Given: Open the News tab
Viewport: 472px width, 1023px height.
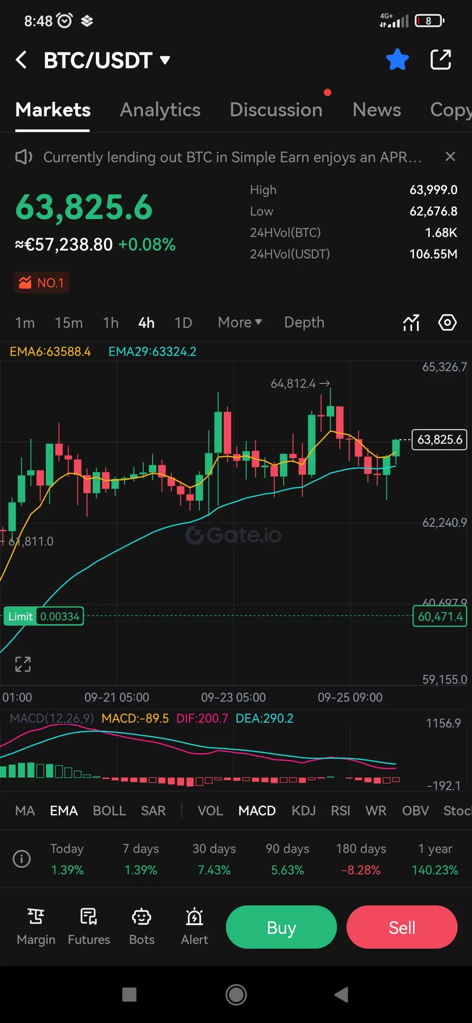Looking at the screenshot, I should (x=377, y=110).
